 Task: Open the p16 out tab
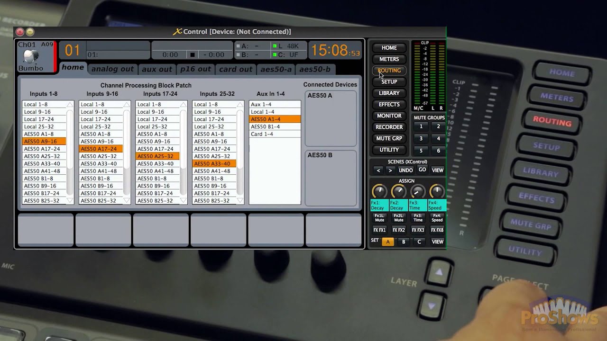point(195,69)
